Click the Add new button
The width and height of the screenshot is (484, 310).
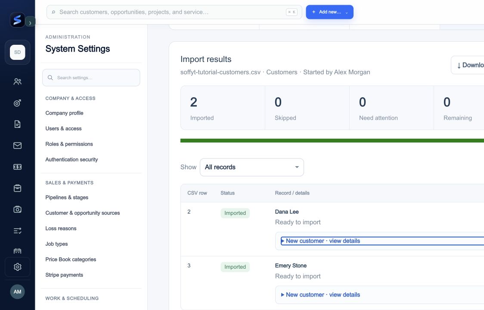coord(330,12)
